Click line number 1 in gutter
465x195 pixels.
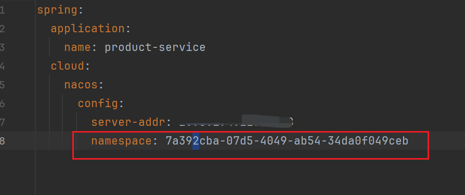click(x=3, y=10)
